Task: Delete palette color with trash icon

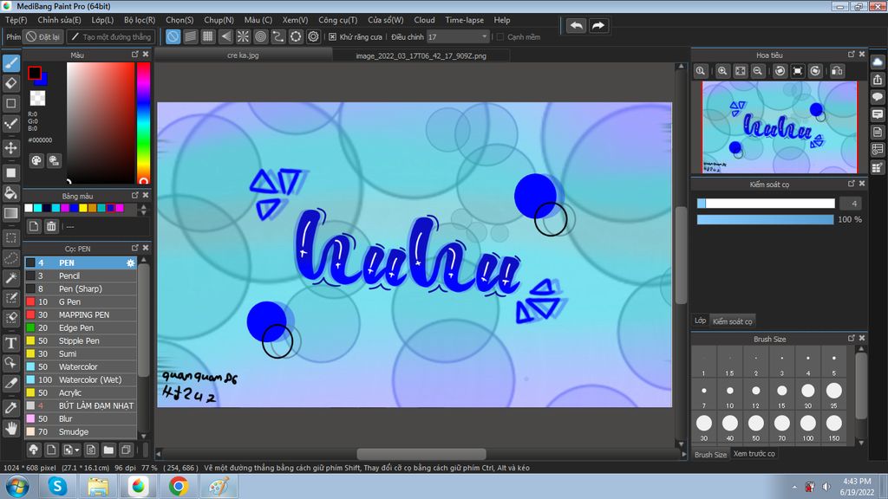Action: pyautogui.click(x=51, y=226)
